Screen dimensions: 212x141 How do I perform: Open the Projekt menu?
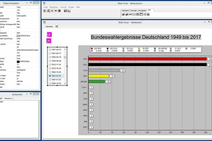[x=71, y=7]
